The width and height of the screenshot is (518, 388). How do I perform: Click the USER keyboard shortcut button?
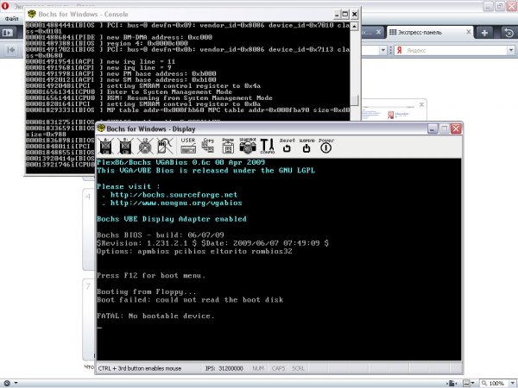(x=188, y=146)
